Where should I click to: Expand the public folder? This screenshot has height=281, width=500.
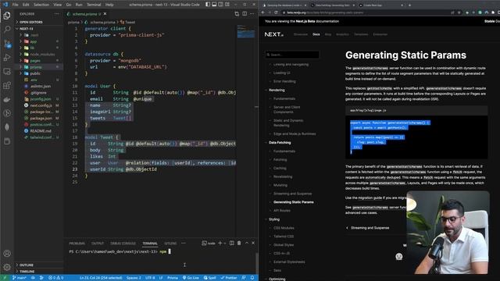point(38,73)
